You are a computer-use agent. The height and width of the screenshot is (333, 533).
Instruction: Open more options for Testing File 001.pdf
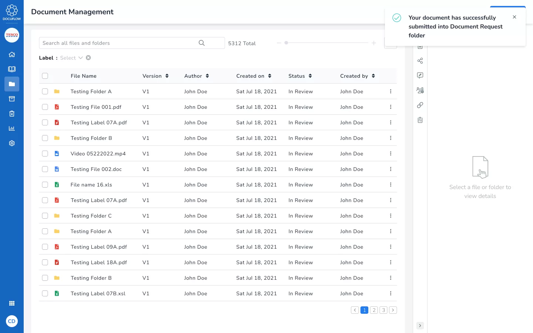point(390,107)
